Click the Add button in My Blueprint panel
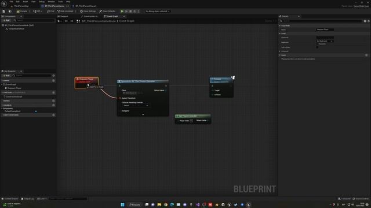 tap(6, 76)
